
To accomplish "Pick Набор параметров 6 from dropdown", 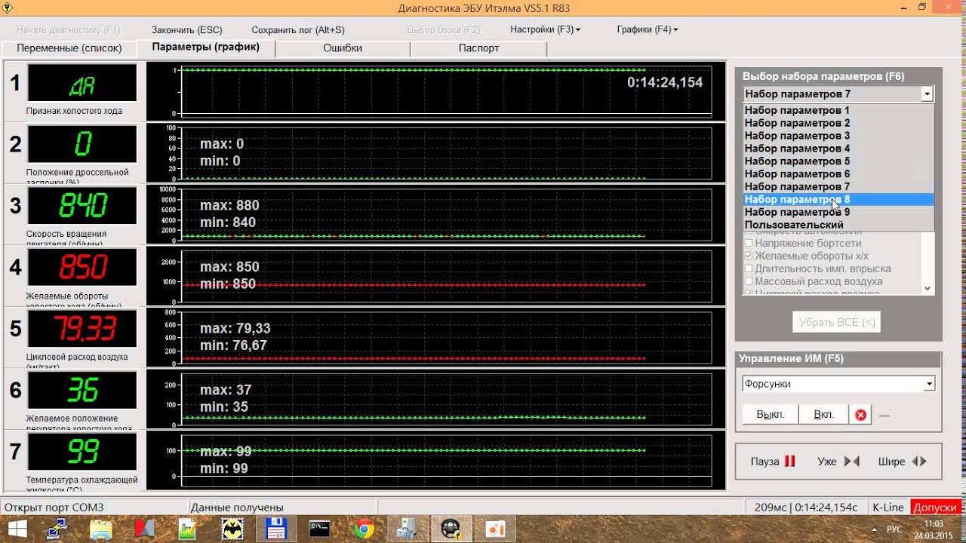I will click(838, 174).
